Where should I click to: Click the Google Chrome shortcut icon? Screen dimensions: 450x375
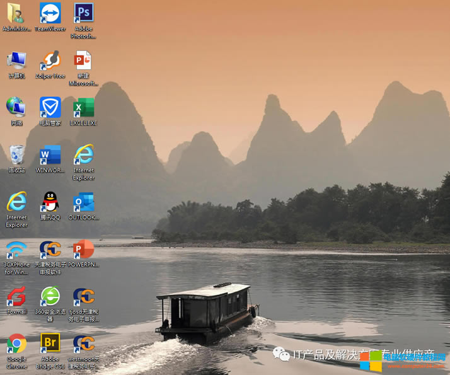point(16,343)
